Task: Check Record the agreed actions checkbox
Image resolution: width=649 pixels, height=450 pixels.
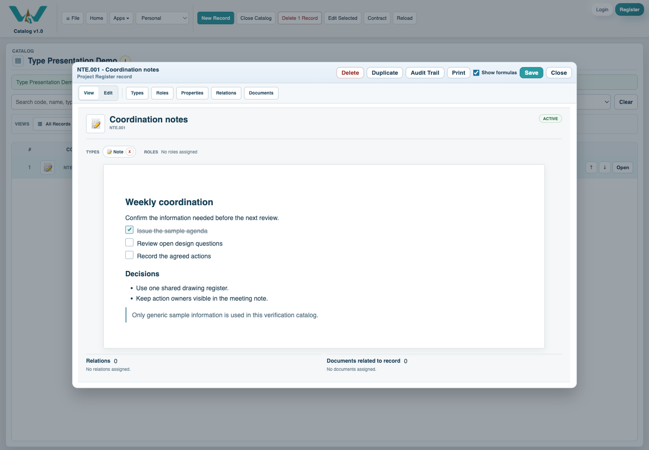Action: (129, 255)
